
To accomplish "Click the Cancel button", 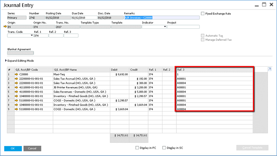I will tap(32, 148).
